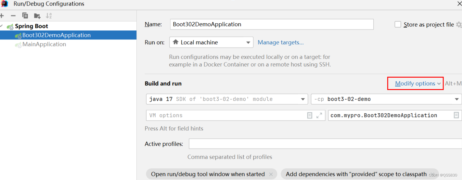Remove the selected configuration with minus icon
The width and height of the screenshot is (462, 180).
coord(13,16)
